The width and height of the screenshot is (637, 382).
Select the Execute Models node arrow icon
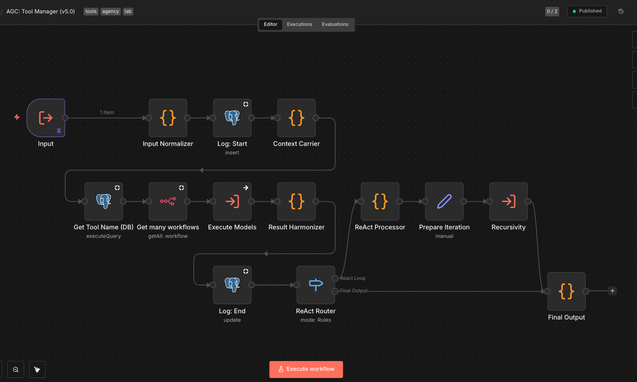click(232, 201)
